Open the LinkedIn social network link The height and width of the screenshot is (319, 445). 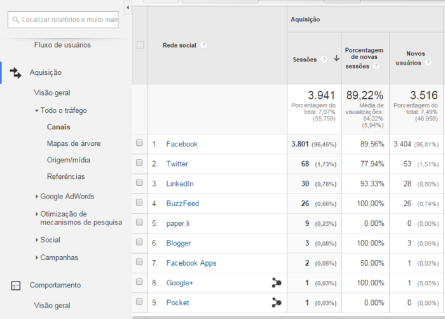[x=180, y=184]
